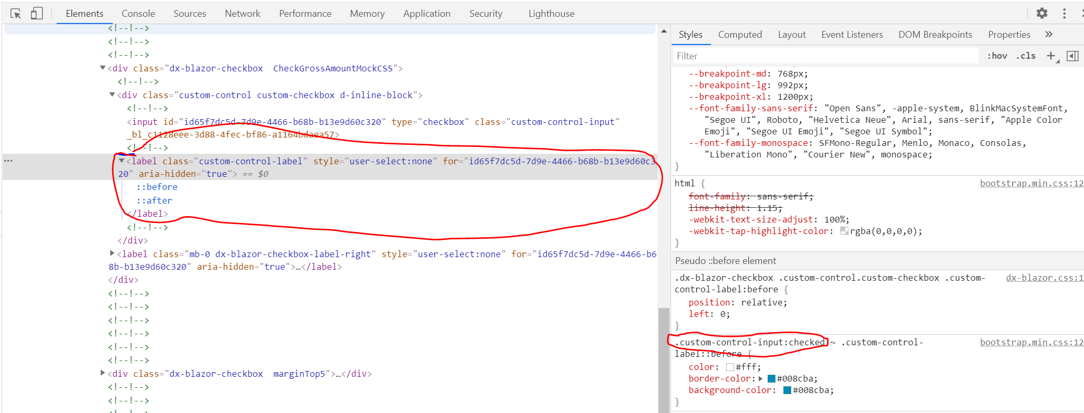The image size is (1084, 413).
Task: Switch to the Console tab
Action: tap(138, 14)
